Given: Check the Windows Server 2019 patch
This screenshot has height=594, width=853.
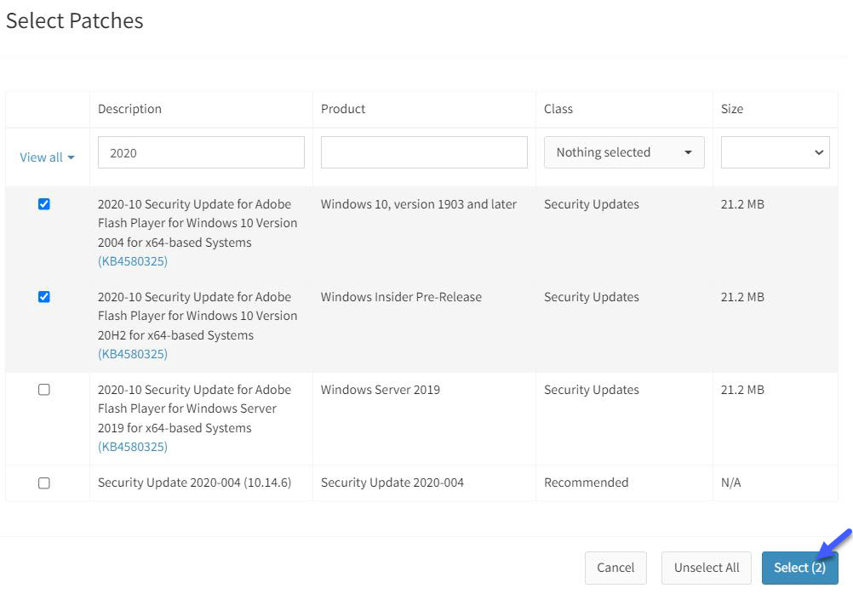Looking at the screenshot, I should pyautogui.click(x=44, y=390).
